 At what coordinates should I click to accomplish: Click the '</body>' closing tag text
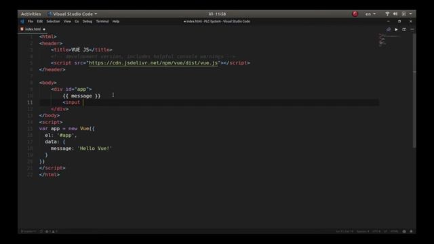click(50, 115)
